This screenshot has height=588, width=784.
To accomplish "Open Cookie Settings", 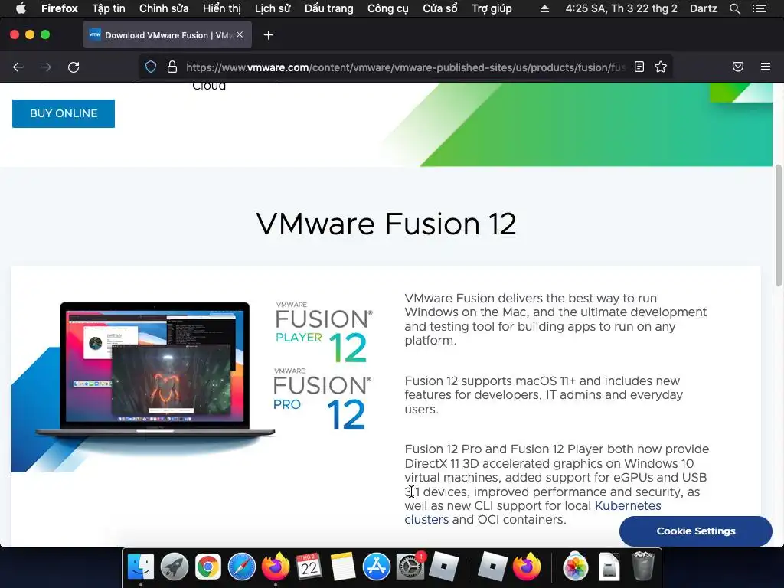I will tap(695, 531).
